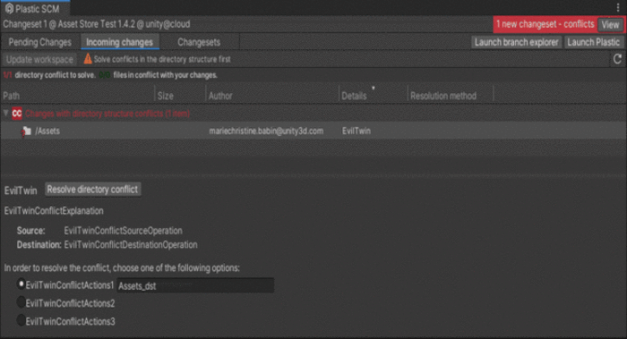
Task: Click the Assets_dst name input field
Action: 195,286
